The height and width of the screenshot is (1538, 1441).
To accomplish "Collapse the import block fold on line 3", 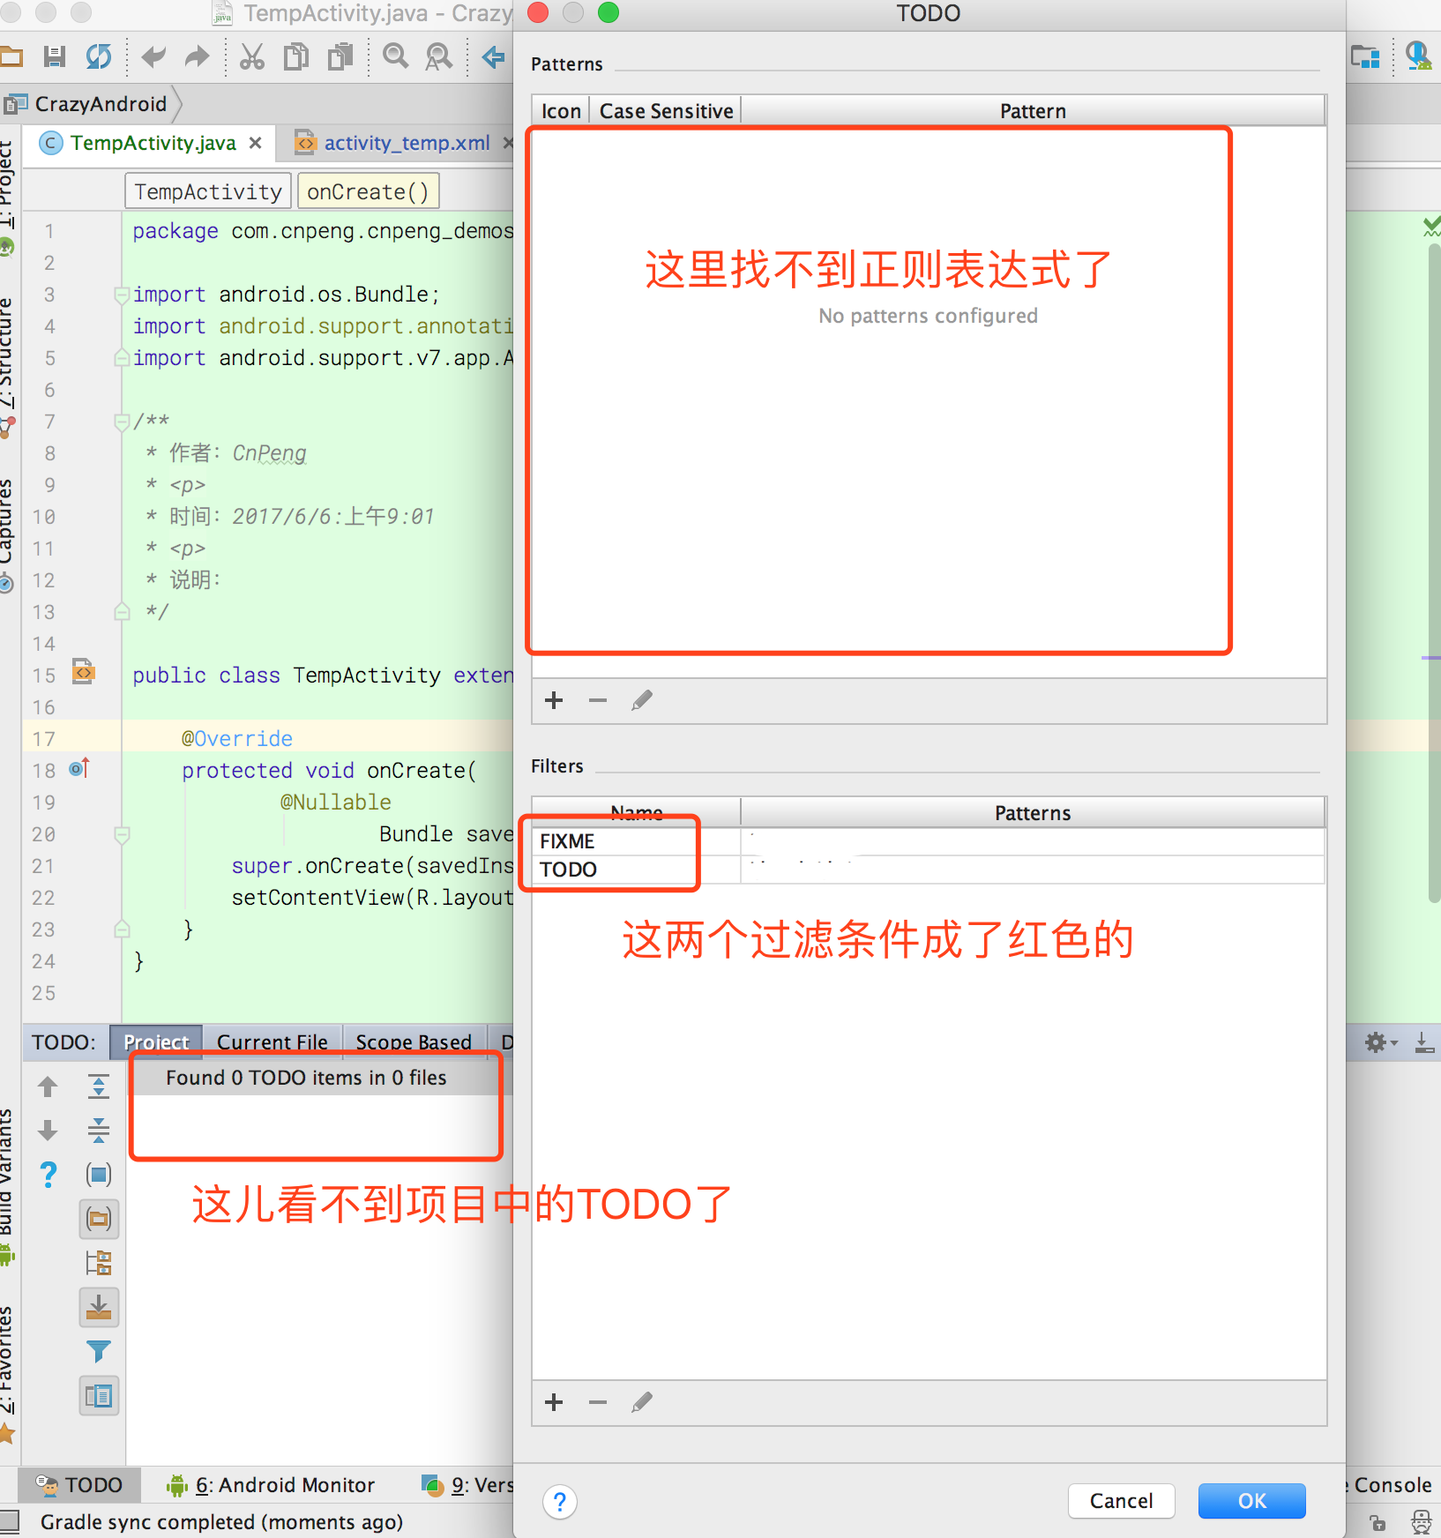I will (123, 295).
